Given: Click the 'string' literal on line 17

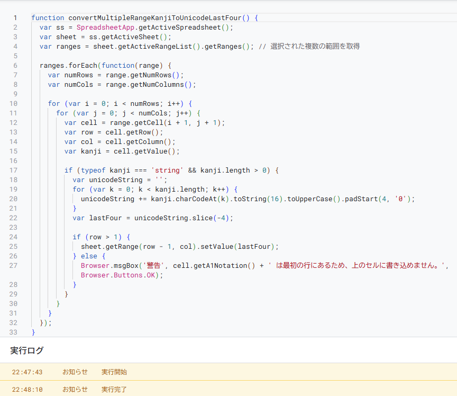Looking at the screenshot, I should tap(167, 170).
